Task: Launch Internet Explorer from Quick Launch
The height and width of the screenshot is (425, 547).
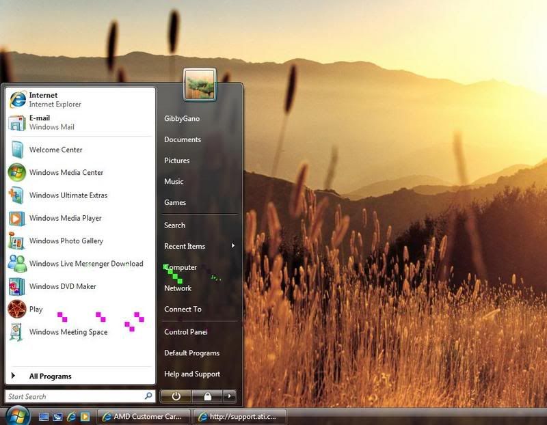Action: click(x=72, y=417)
